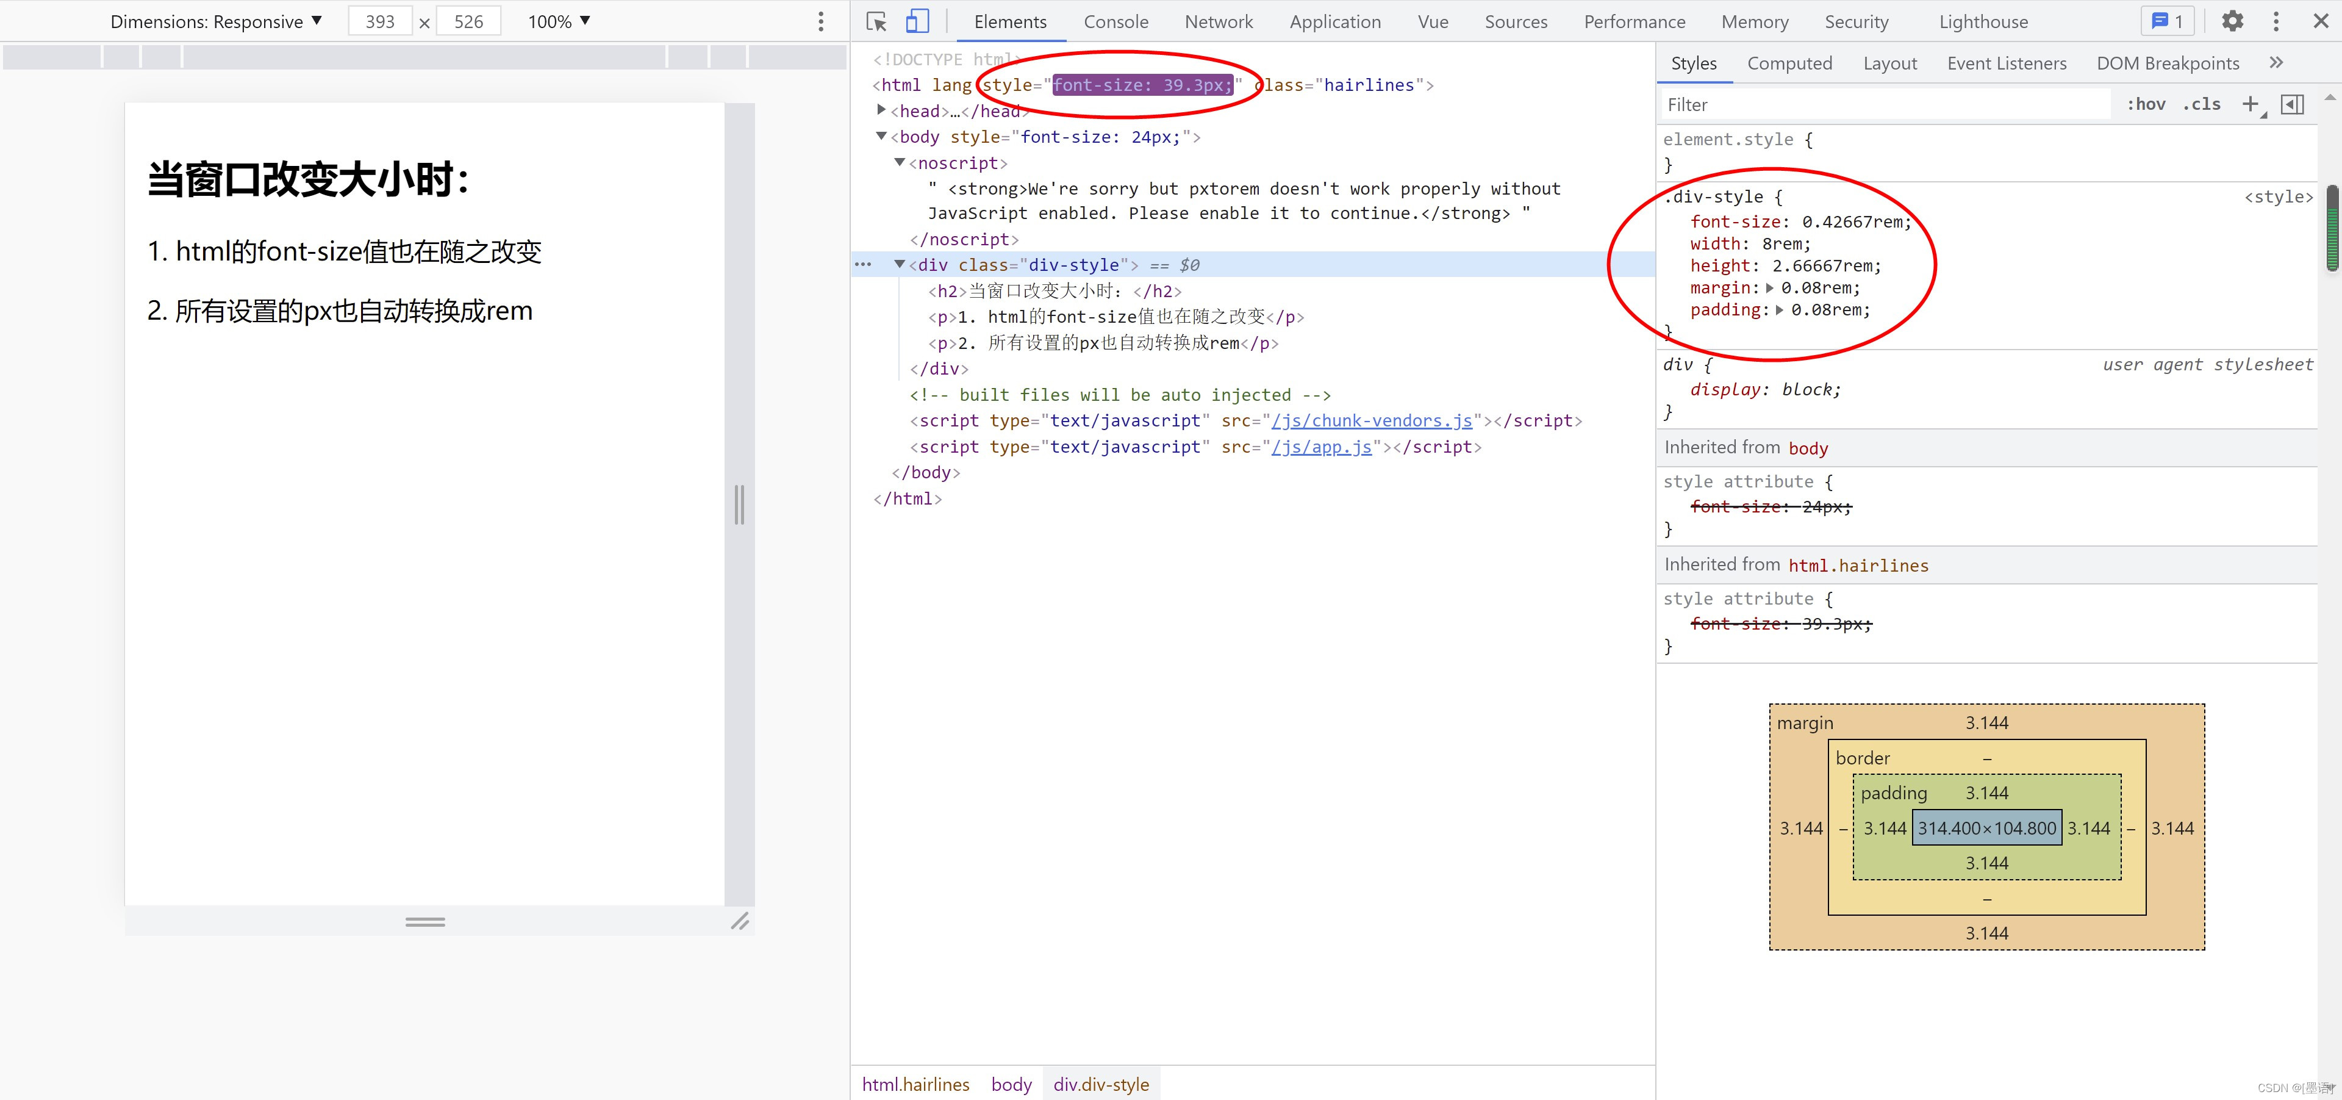
Task: Click the viewport height field 526
Action: click(468, 22)
